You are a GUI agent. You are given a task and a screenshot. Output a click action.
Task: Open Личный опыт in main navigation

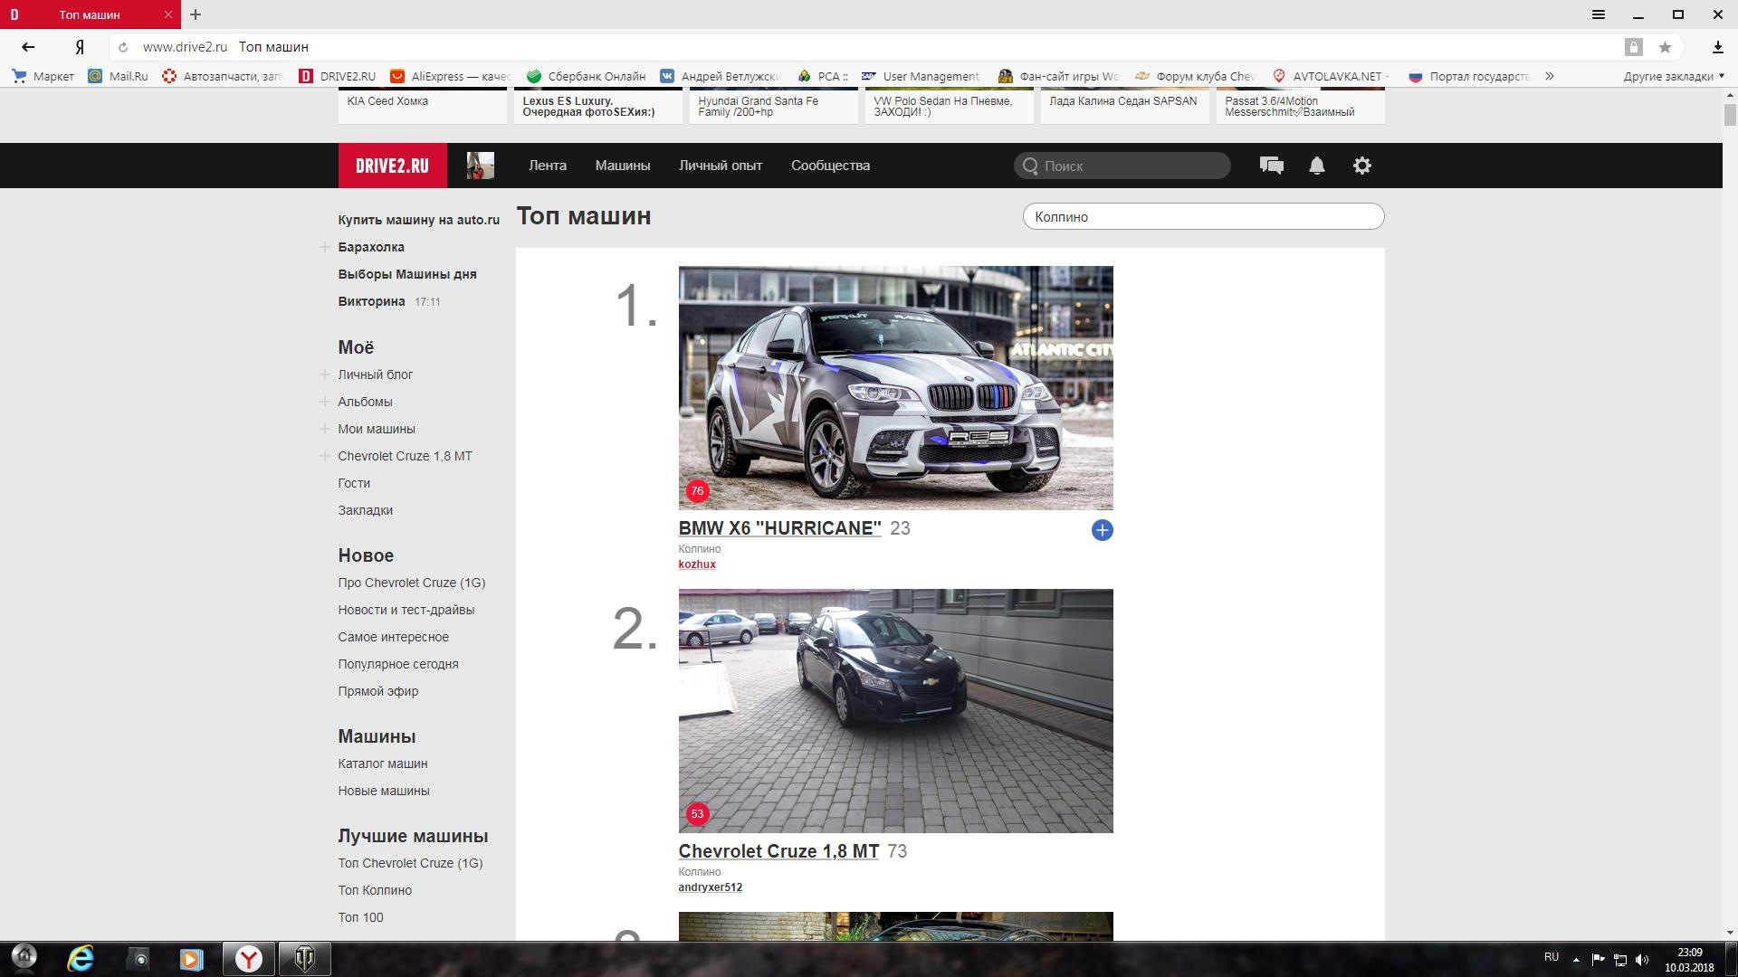point(721,166)
